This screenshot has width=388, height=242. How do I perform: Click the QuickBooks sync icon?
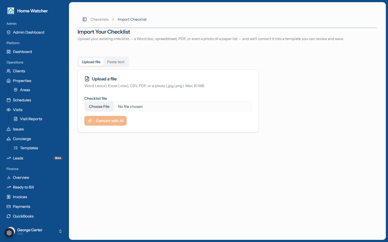9,216
